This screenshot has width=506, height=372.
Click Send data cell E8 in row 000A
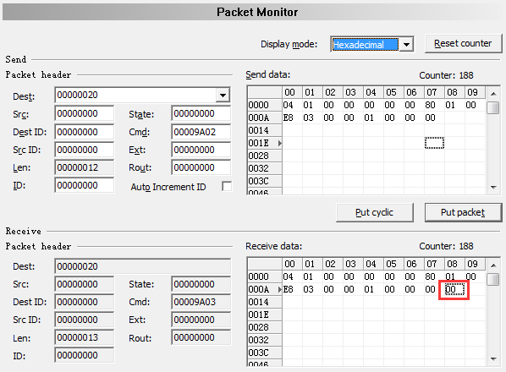click(x=293, y=118)
